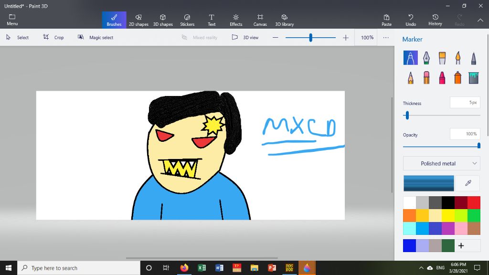Select the Eraser tool
Screen dimensions: 489x275
pos(426,78)
